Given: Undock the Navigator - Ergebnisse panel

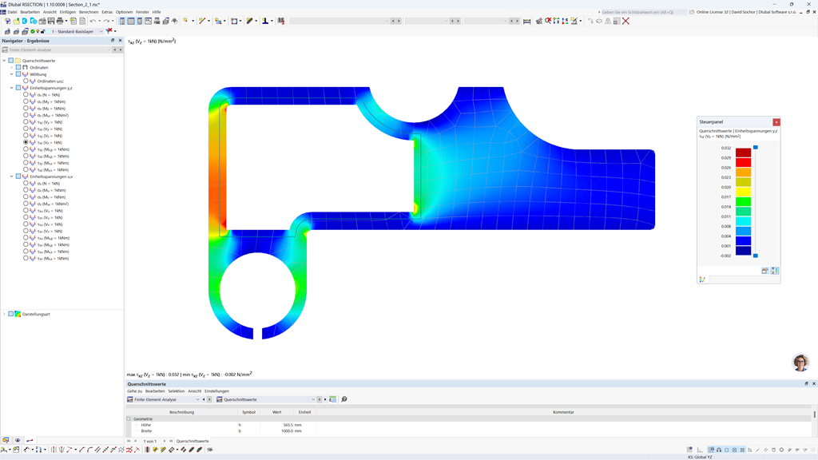Looking at the screenshot, I should tap(113, 40).
